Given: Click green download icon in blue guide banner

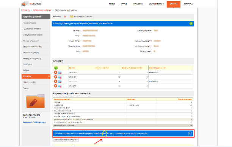Looking at the screenshot, I should point(191,23).
